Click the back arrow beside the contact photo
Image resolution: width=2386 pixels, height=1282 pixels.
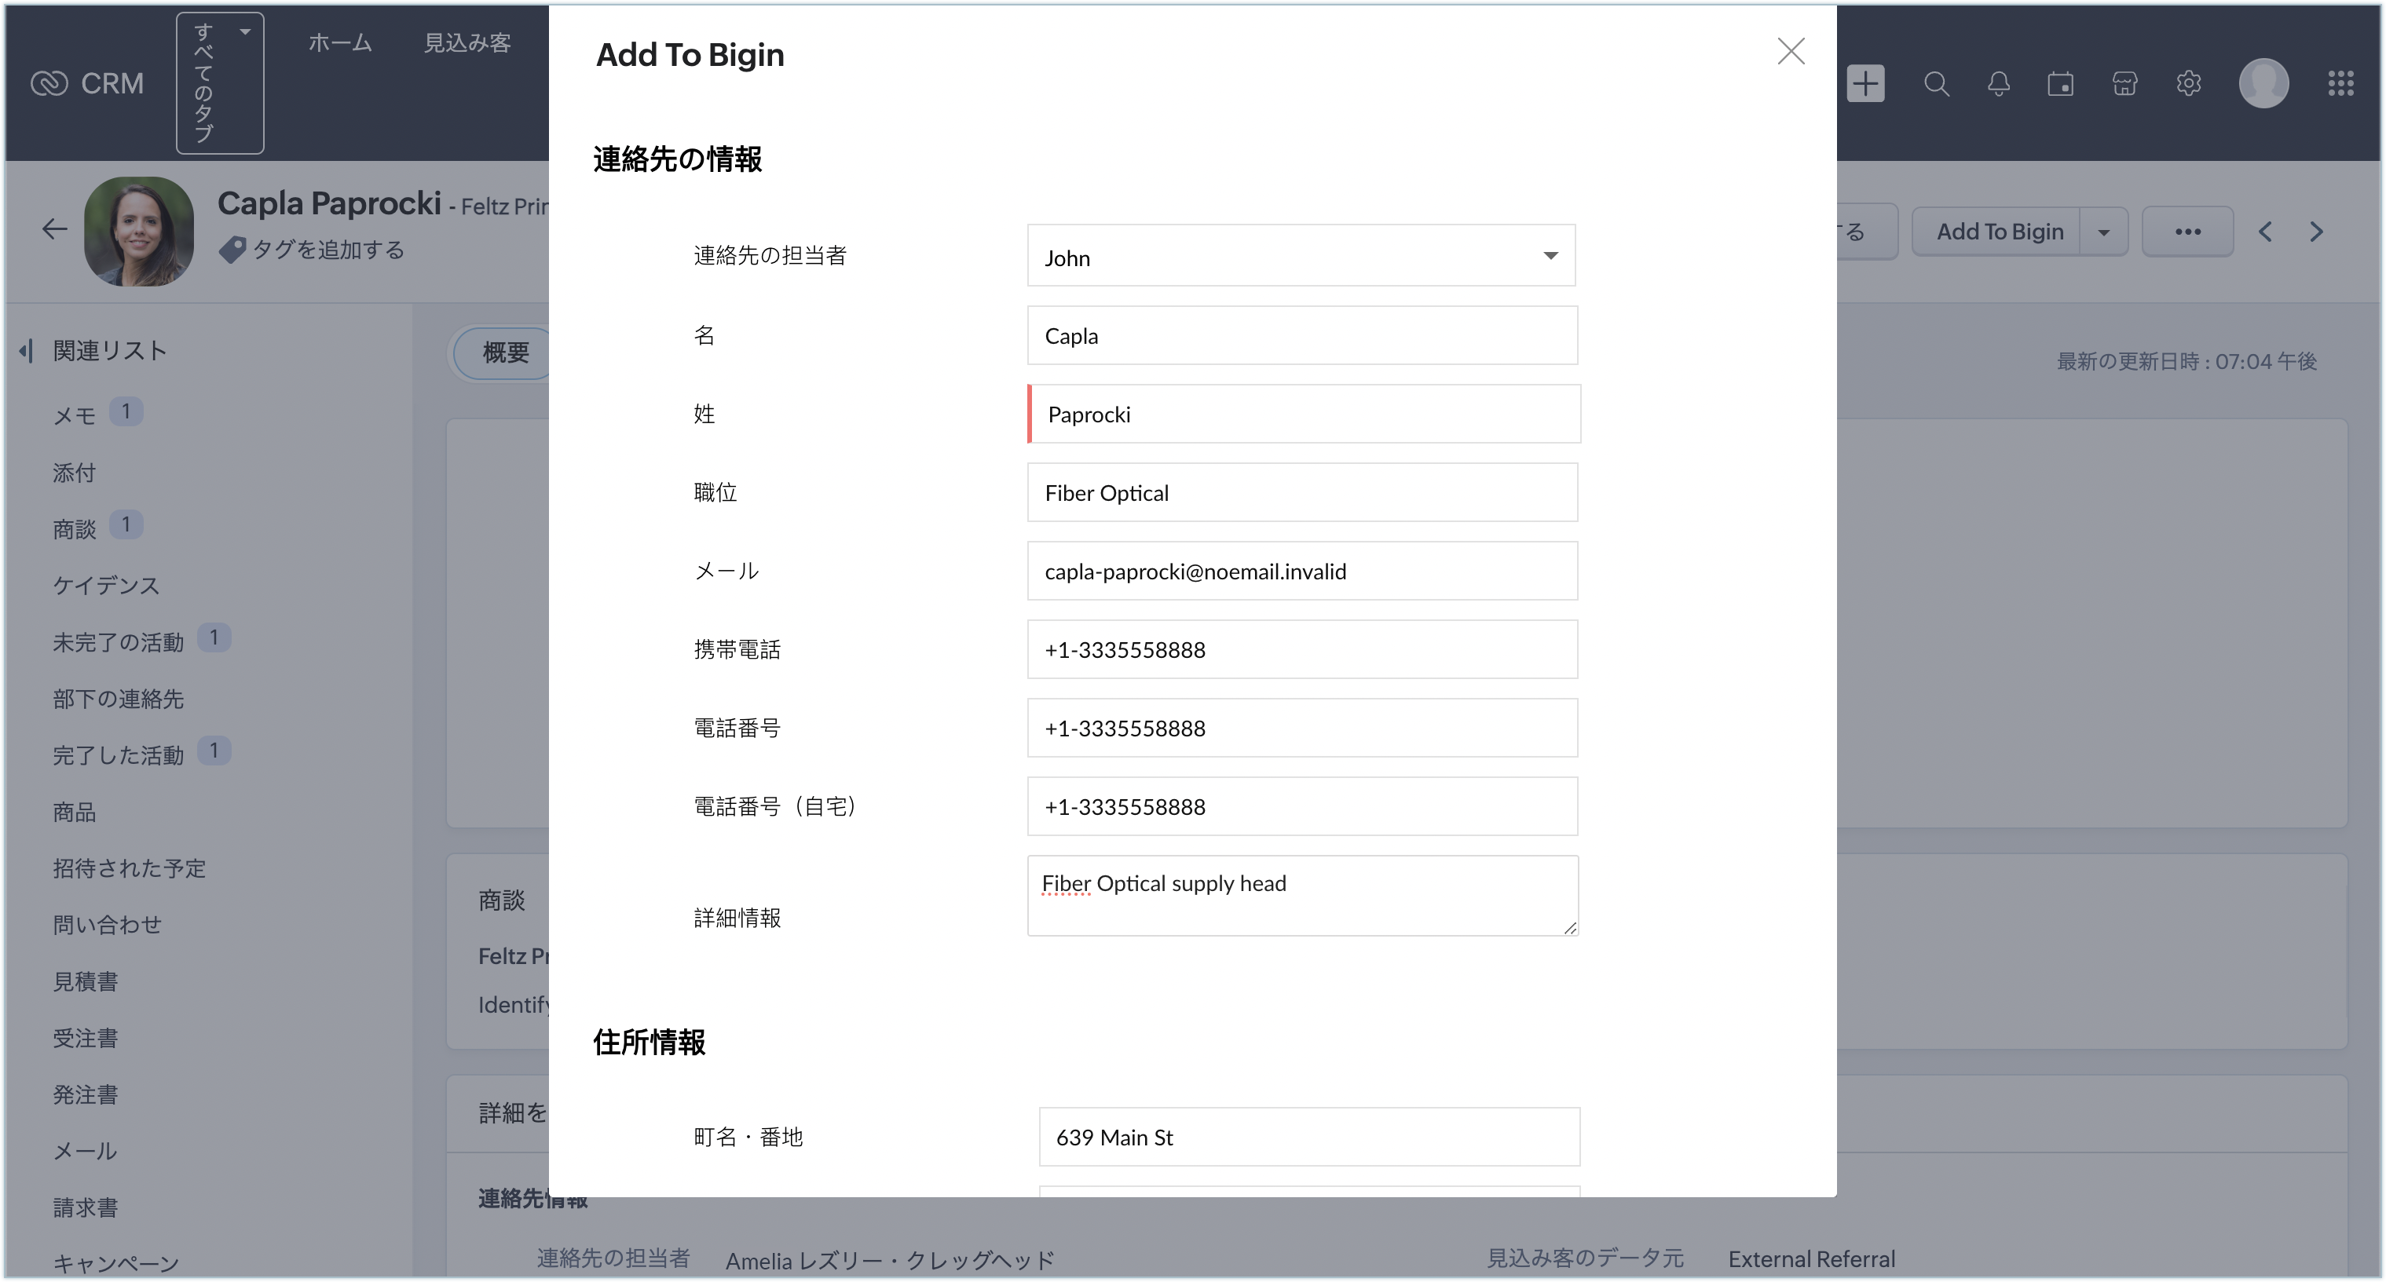coord(55,229)
